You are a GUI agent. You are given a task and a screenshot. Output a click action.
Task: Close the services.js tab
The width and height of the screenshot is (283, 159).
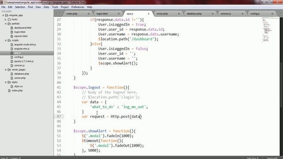(242, 14)
